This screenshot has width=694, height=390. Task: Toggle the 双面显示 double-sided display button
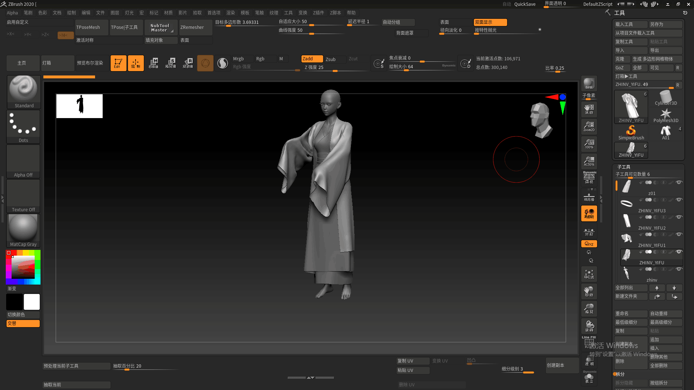point(490,22)
